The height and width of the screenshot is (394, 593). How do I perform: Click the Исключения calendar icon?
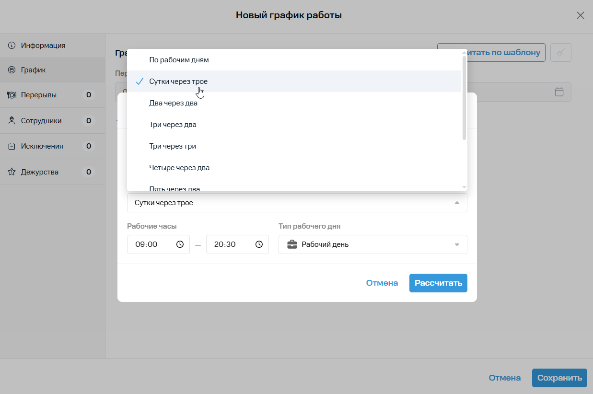click(12, 146)
